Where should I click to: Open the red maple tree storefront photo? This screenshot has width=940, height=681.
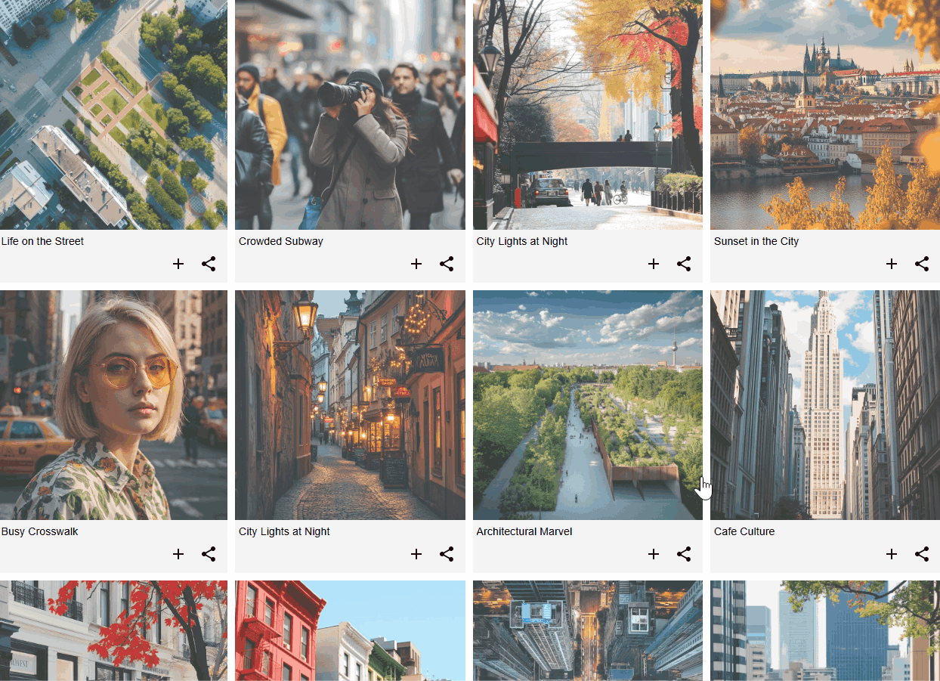[113, 630]
